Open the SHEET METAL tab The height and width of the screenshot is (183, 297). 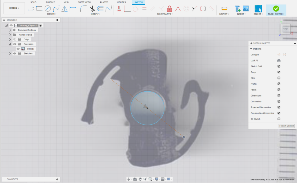(x=84, y=2)
